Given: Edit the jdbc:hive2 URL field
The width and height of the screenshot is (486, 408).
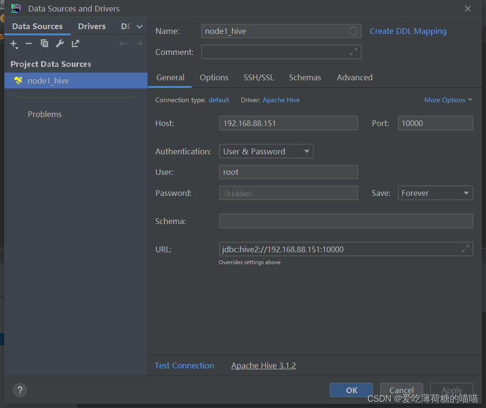Looking at the screenshot, I should click(x=346, y=249).
